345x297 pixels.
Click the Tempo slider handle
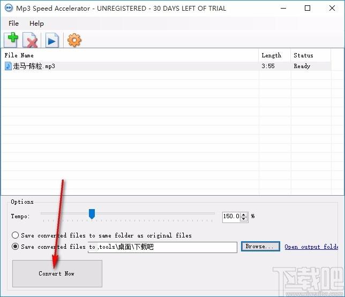coord(92,214)
